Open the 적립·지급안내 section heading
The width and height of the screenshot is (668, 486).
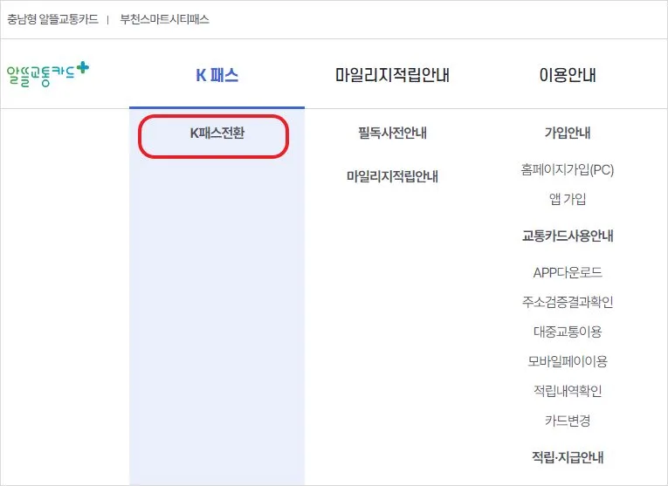click(567, 457)
